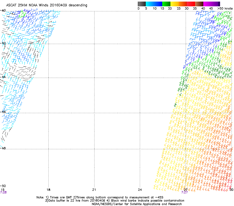Click the '>50 knots' legend label

click(x=225, y=9)
